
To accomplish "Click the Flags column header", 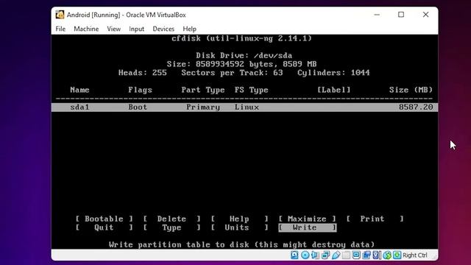I will 141,90.
